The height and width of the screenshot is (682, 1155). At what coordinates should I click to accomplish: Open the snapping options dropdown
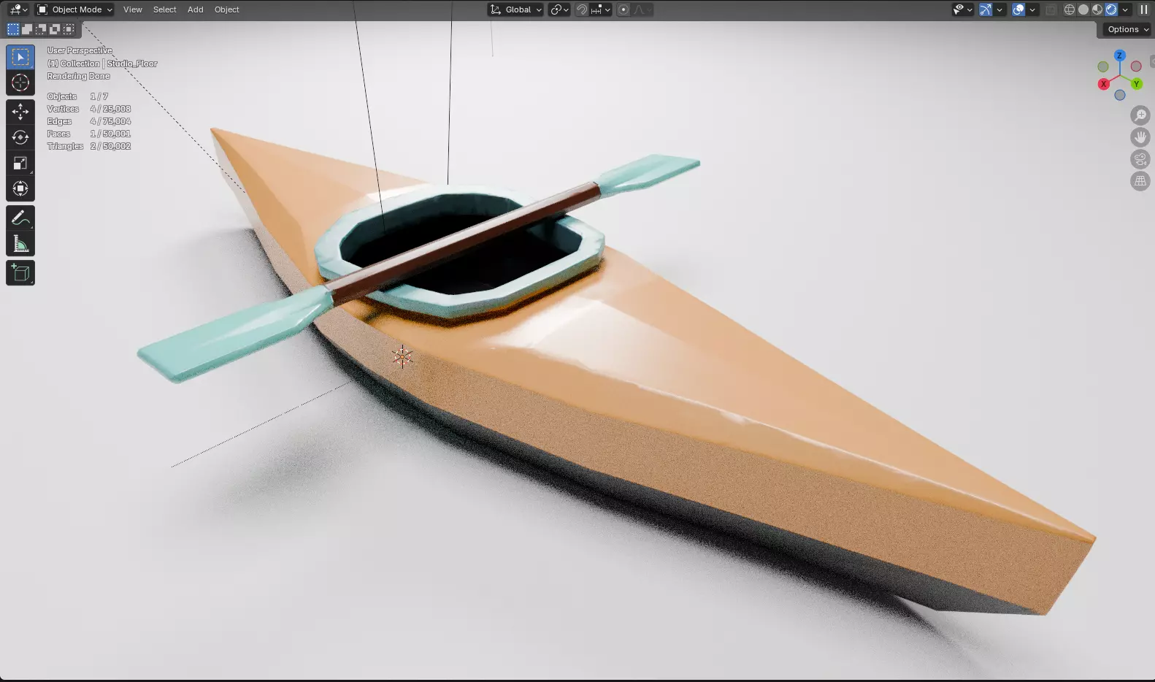(x=601, y=9)
